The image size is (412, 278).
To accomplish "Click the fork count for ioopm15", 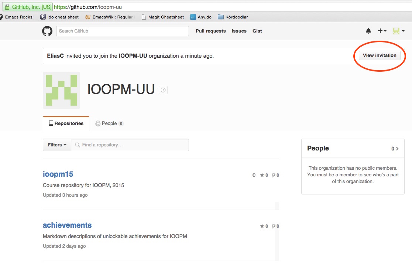I will point(275,175).
